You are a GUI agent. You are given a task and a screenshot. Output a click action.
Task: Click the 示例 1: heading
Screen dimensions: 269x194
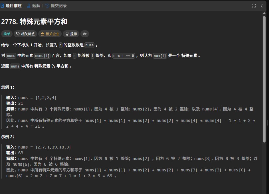coord(7,87)
